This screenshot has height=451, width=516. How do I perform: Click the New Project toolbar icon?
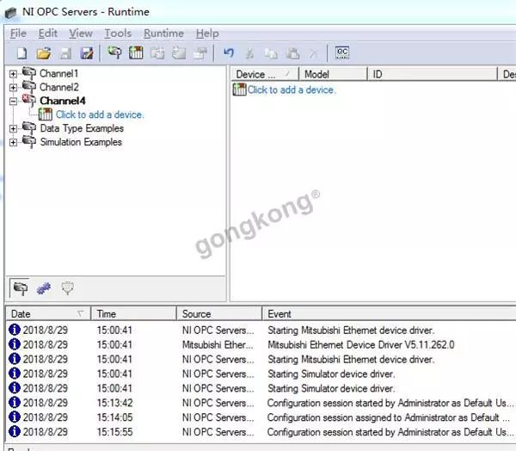[x=22, y=53]
